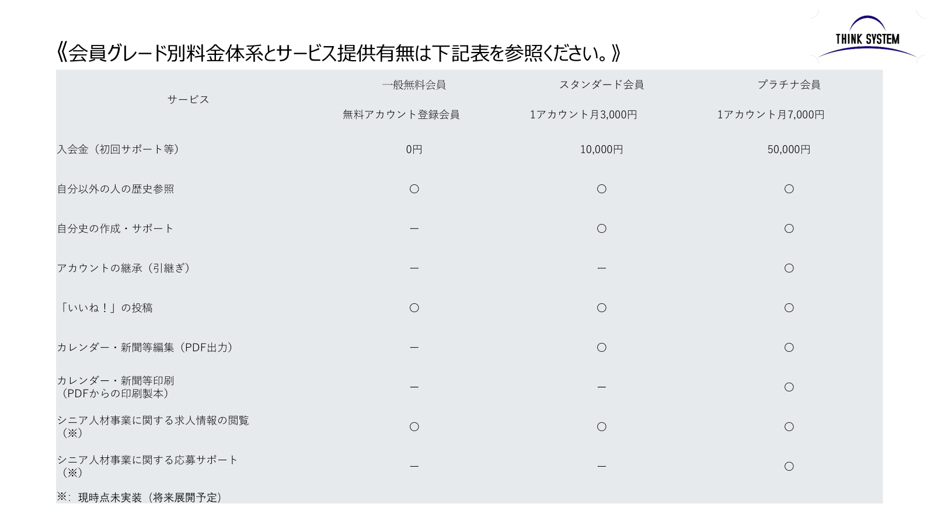Click the スタンダード会員 circle for カレンダー・新聞等編集
This screenshot has height=525, width=934.
coord(601,348)
